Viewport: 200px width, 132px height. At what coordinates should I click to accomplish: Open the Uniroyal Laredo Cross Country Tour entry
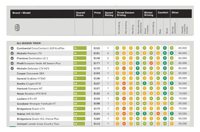(38, 124)
